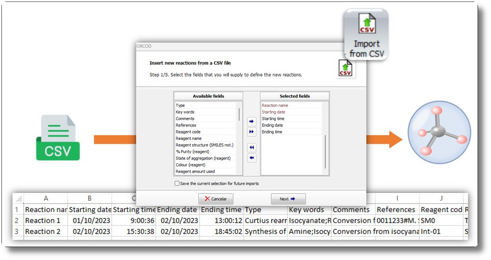Click cell Curtius rearr in Type column
The image size is (491, 260).
(266, 221)
